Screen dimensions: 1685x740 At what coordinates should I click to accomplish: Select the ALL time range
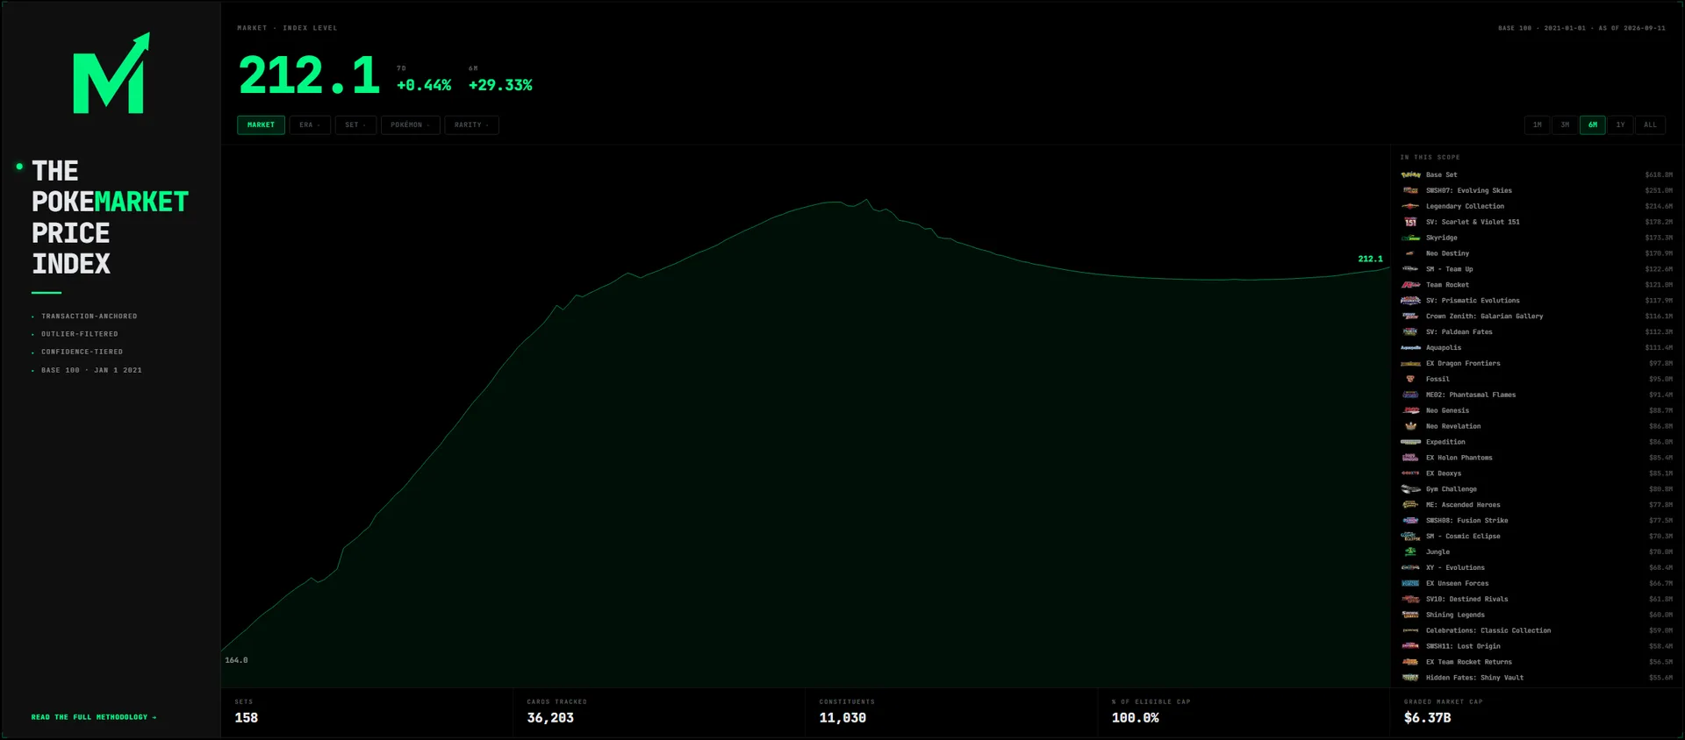coord(1651,125)
